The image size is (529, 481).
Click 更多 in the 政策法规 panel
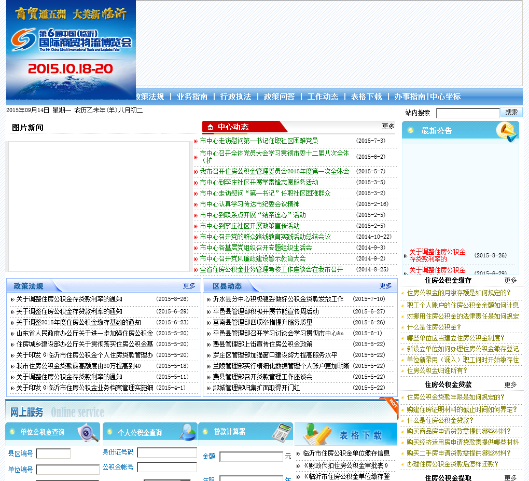pos(189,286)
